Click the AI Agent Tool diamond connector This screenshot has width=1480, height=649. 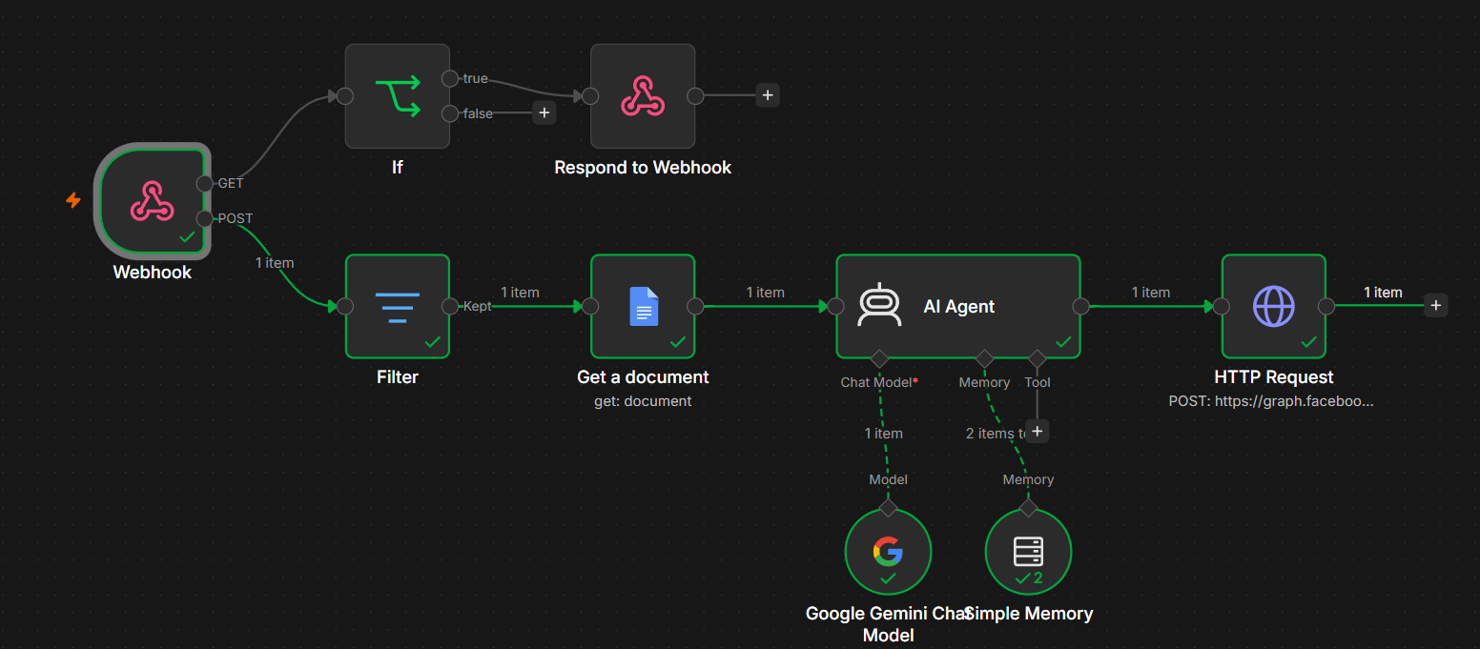(x=1038, y=358)
